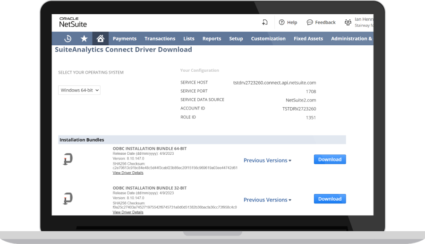
Task: Open the Windows 64-bit operating system dropdown
Action: point(79,90)
